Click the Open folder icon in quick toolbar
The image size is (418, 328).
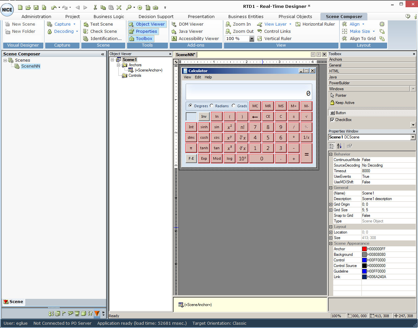[28, 7]
